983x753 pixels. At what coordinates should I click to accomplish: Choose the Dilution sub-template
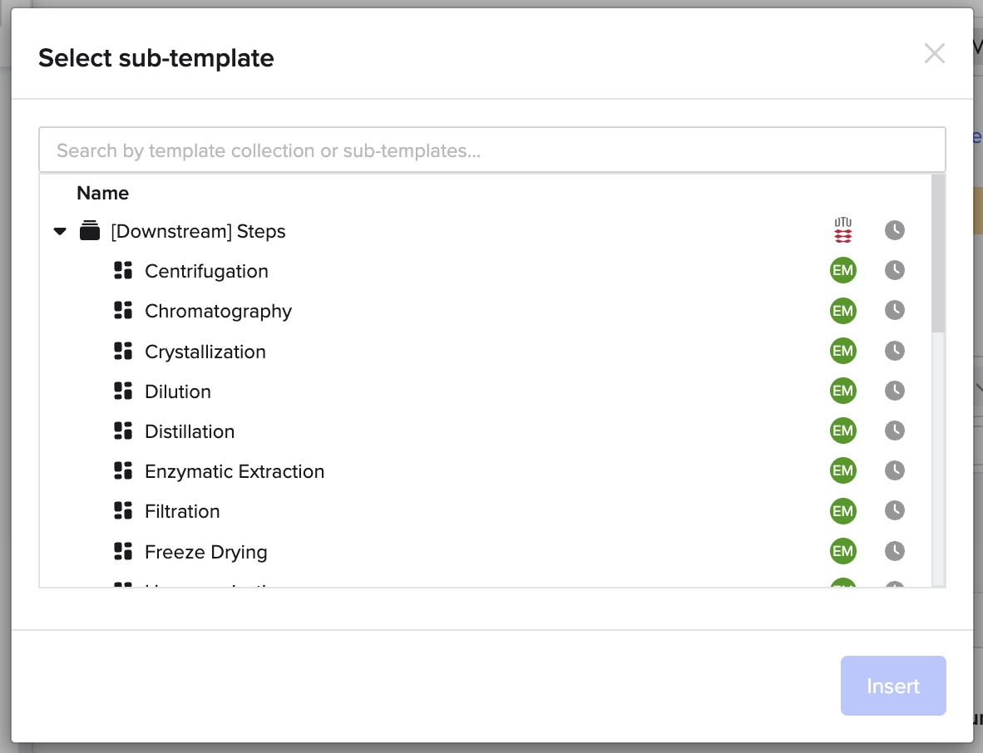(177, 391)
